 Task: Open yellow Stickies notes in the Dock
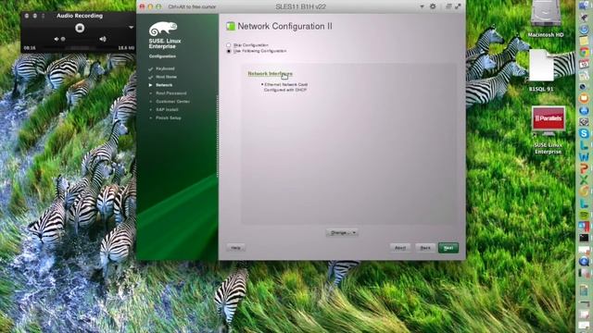tap(584, 41)
